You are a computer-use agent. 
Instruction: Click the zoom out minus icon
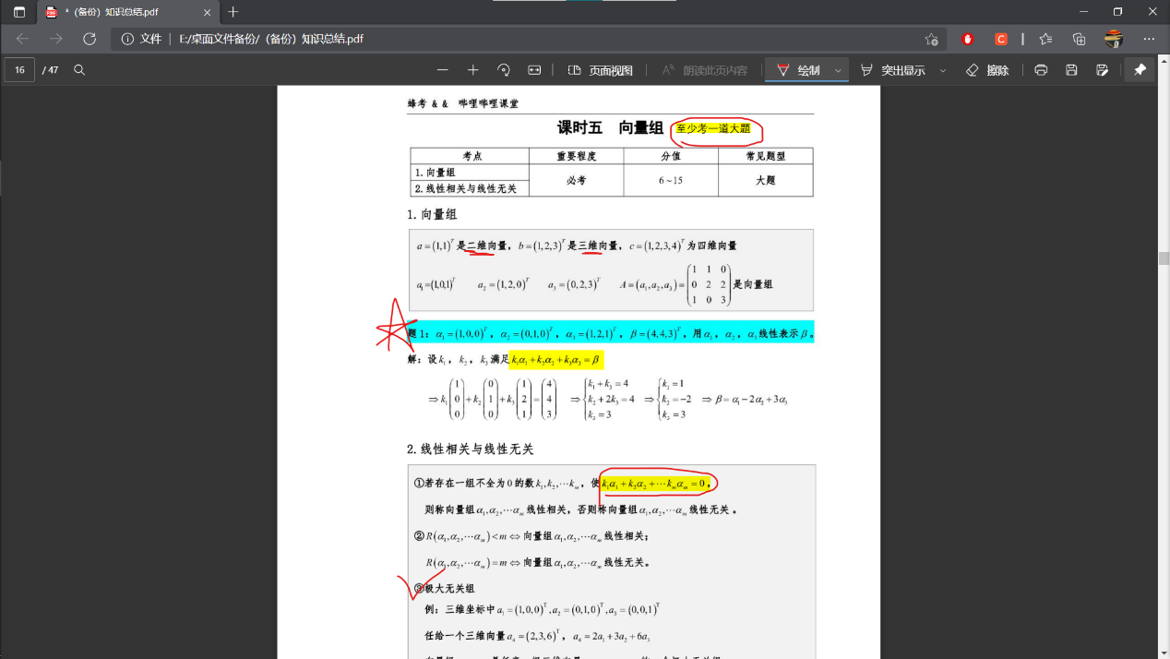[x=443, y=70]
